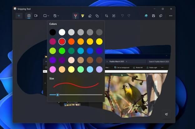Start a new snip with the plus button
Viewport: 195px width, 129px height.
coord(19,16)
